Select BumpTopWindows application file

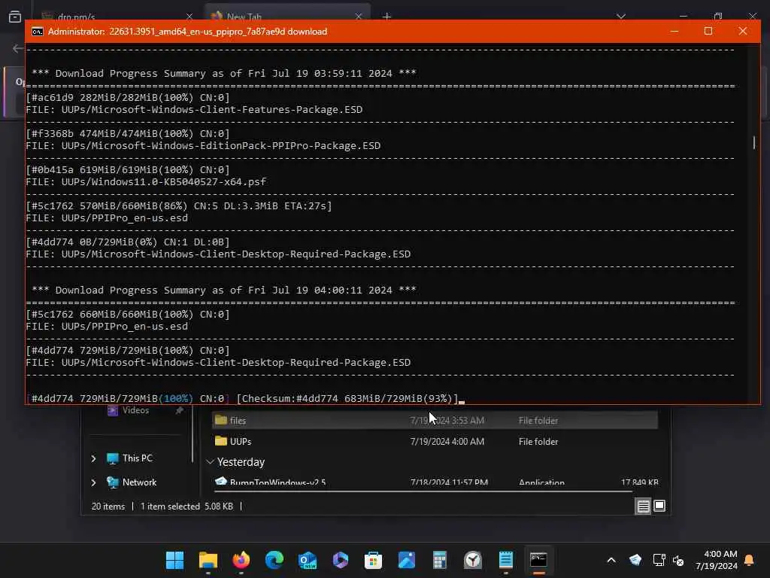[435, 482]
